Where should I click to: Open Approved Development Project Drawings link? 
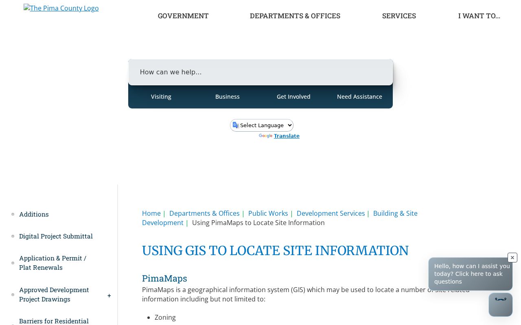tap(54, 295)
